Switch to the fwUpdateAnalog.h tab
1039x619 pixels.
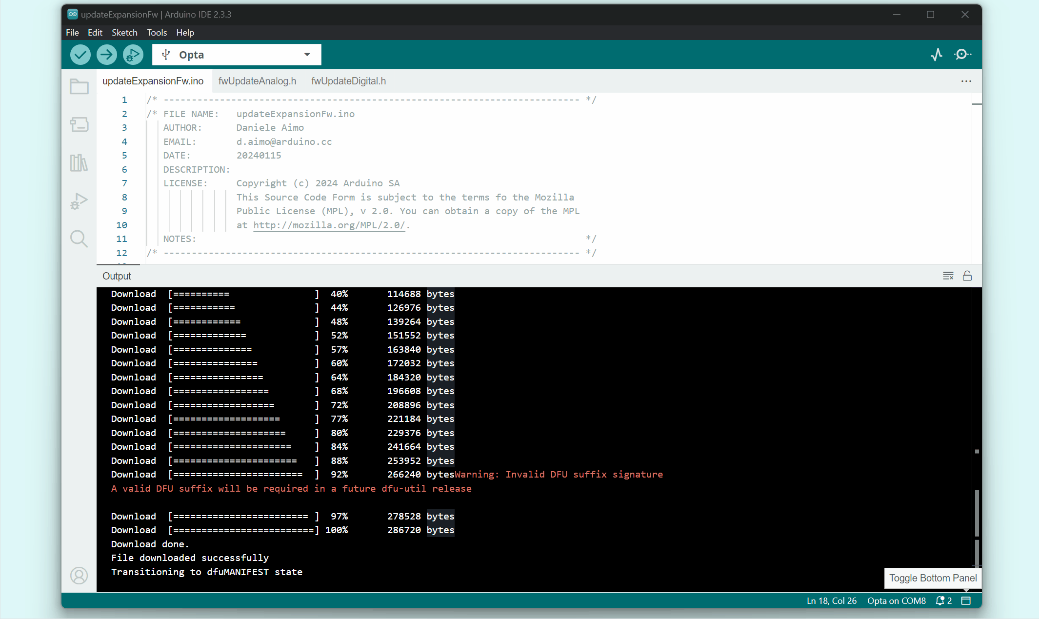257,81
